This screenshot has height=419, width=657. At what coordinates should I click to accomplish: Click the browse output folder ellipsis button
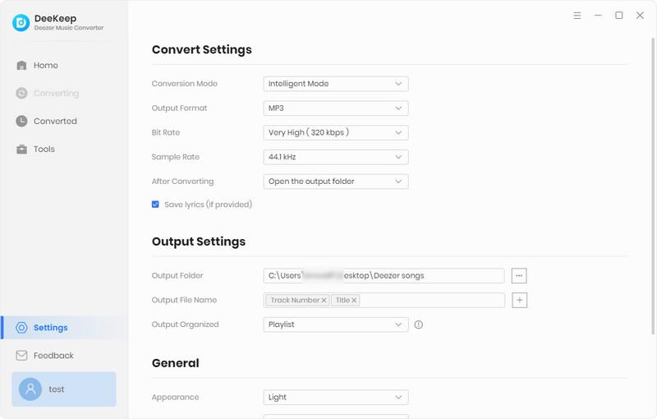tap(519, 276)
